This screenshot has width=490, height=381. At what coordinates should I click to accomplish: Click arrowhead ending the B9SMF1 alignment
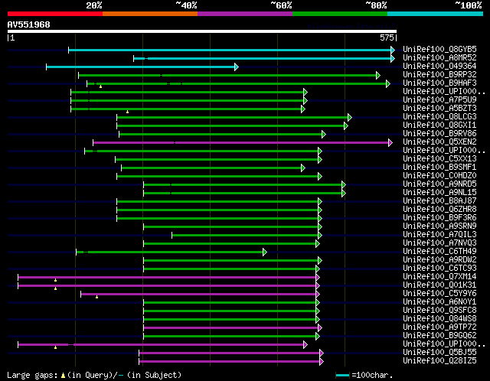pos(303,168)
